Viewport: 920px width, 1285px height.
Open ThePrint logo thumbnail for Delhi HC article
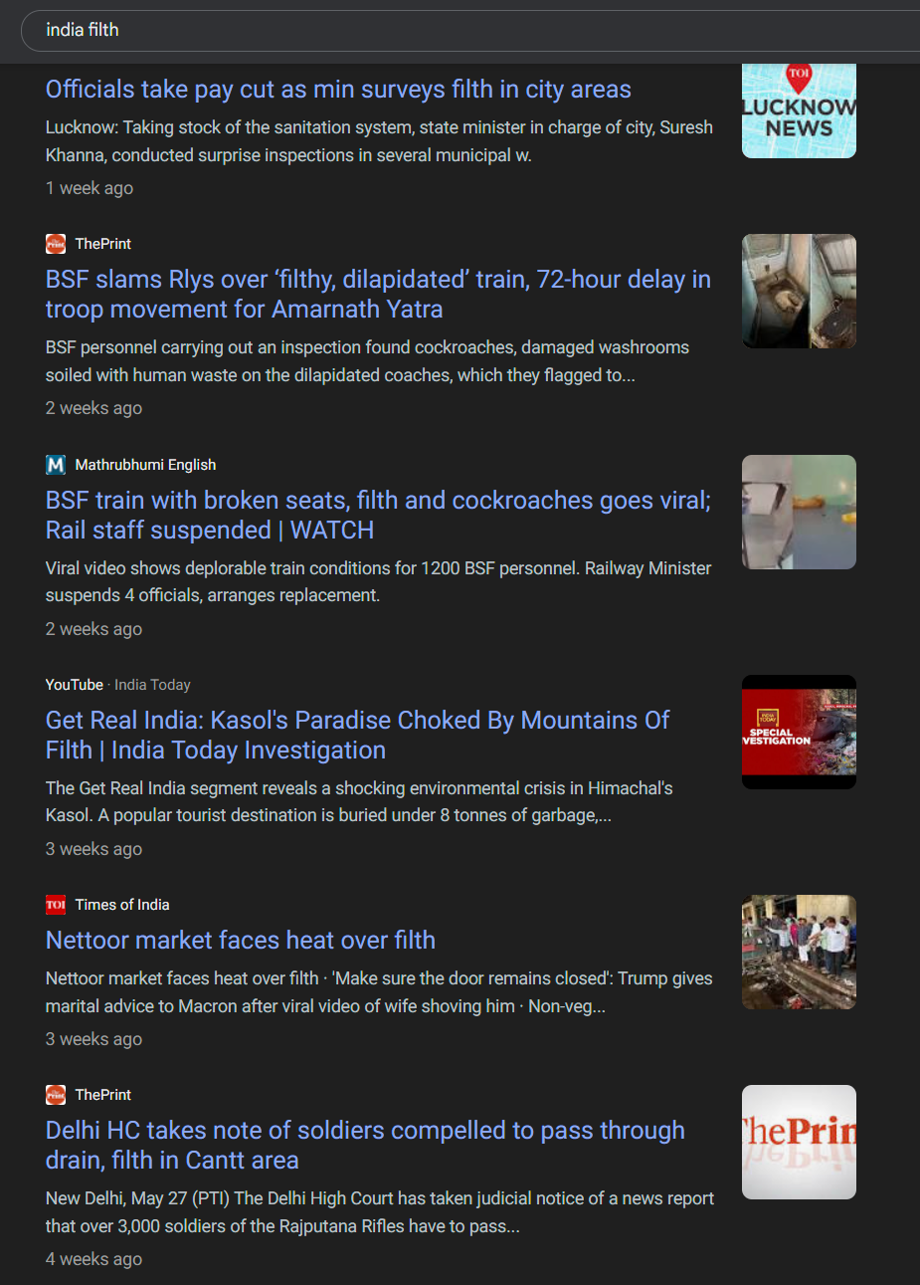(x=799, y=1142)
